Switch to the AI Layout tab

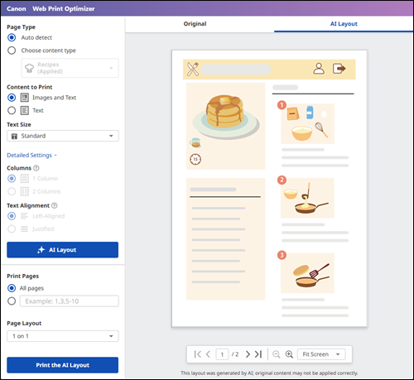[x=344, y=24]
